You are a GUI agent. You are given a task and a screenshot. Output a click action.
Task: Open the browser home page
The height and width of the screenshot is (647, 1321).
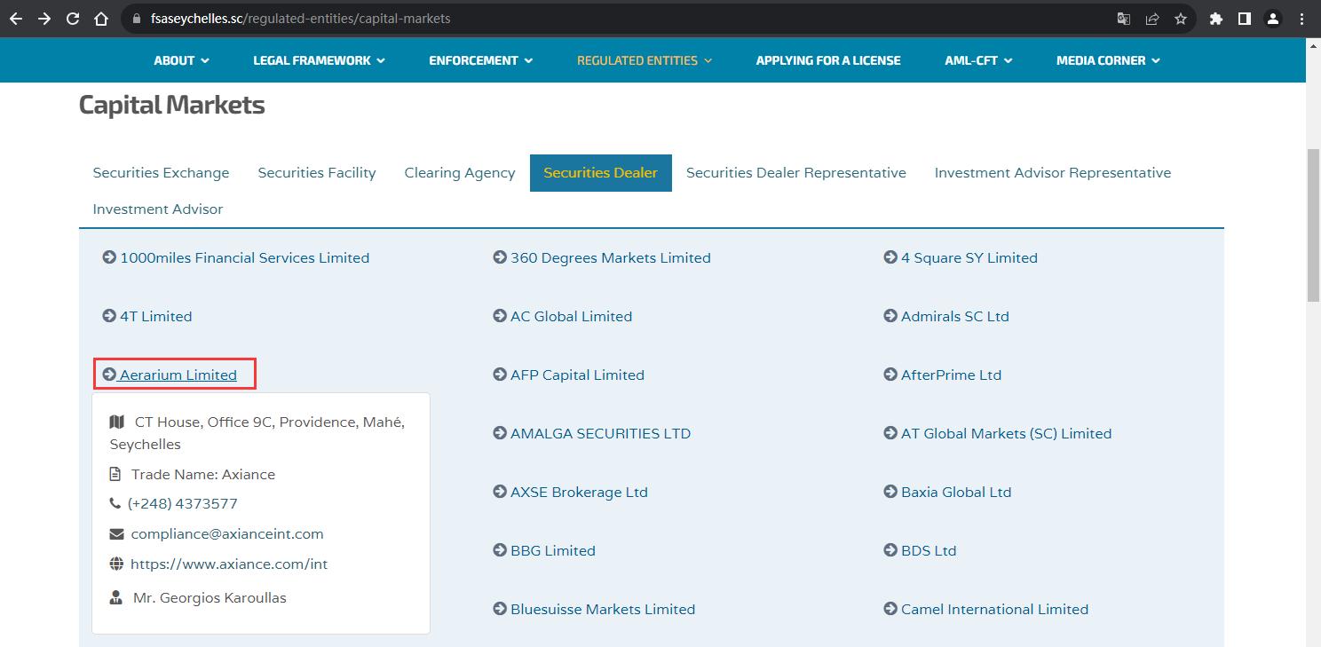(x=101, y=19)
